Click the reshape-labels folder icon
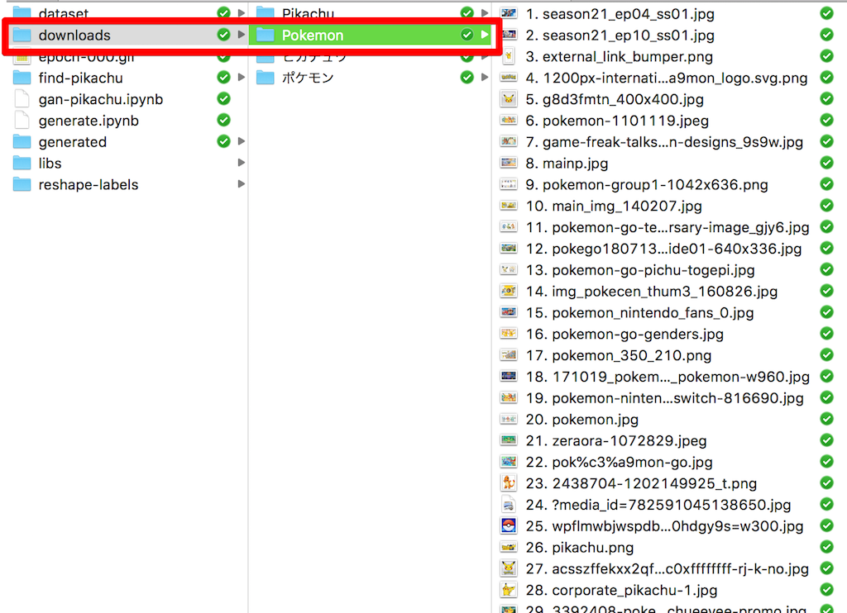847x613 pixels. 22,184
